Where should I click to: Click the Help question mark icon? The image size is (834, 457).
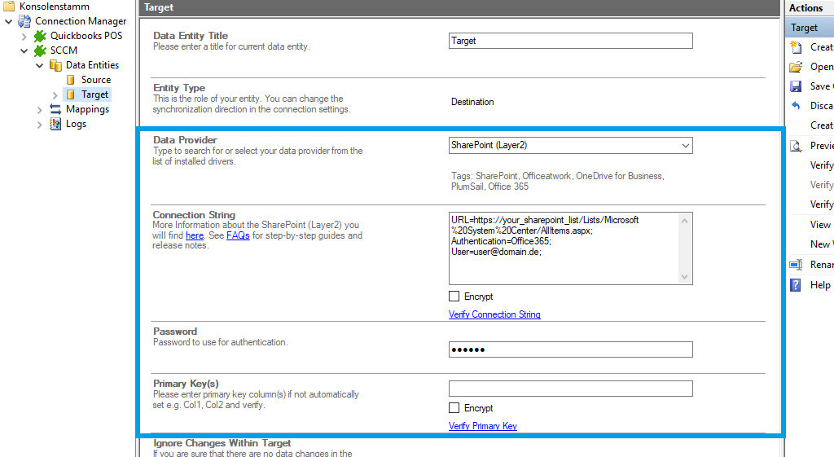tap(796, 285)
